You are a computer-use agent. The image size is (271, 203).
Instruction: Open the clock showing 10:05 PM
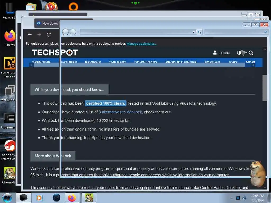click(258, 198)
